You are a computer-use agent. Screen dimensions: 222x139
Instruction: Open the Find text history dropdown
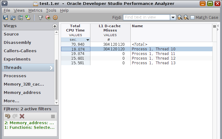173,18
